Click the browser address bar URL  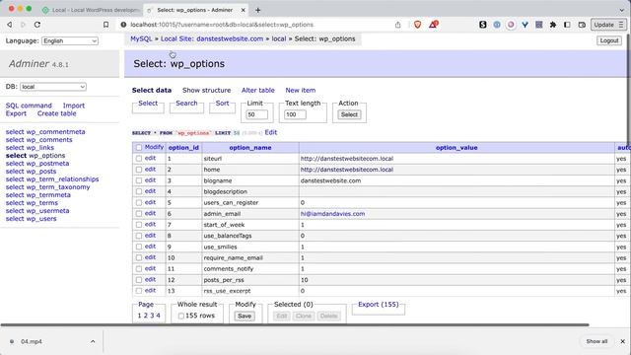pos(222,25)
